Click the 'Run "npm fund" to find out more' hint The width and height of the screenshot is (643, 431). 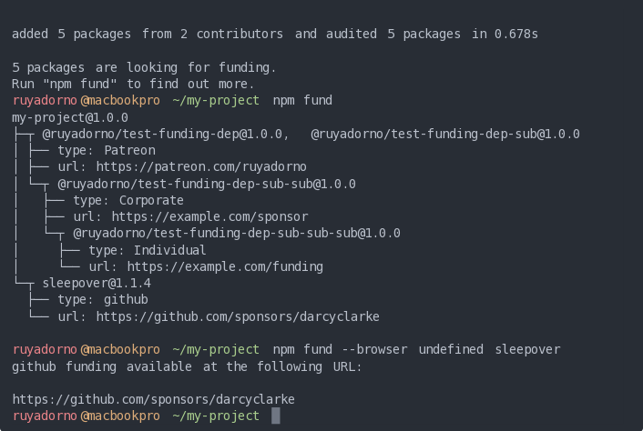point(134,84)
